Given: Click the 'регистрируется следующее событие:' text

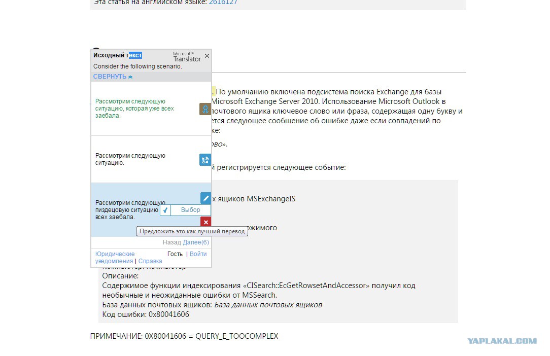Looking at the screenshot, I should click(x=281, y=167).
